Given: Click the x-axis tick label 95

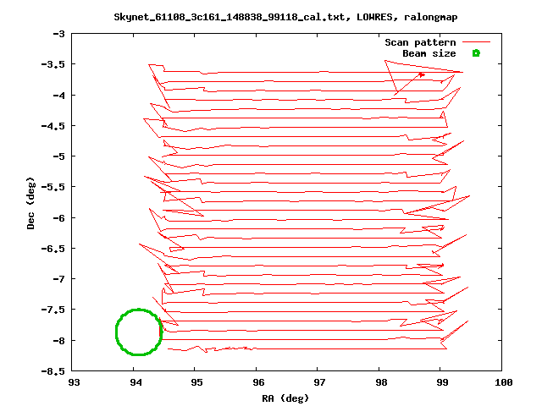Looking at the screenshot, I should coord(196,383).
